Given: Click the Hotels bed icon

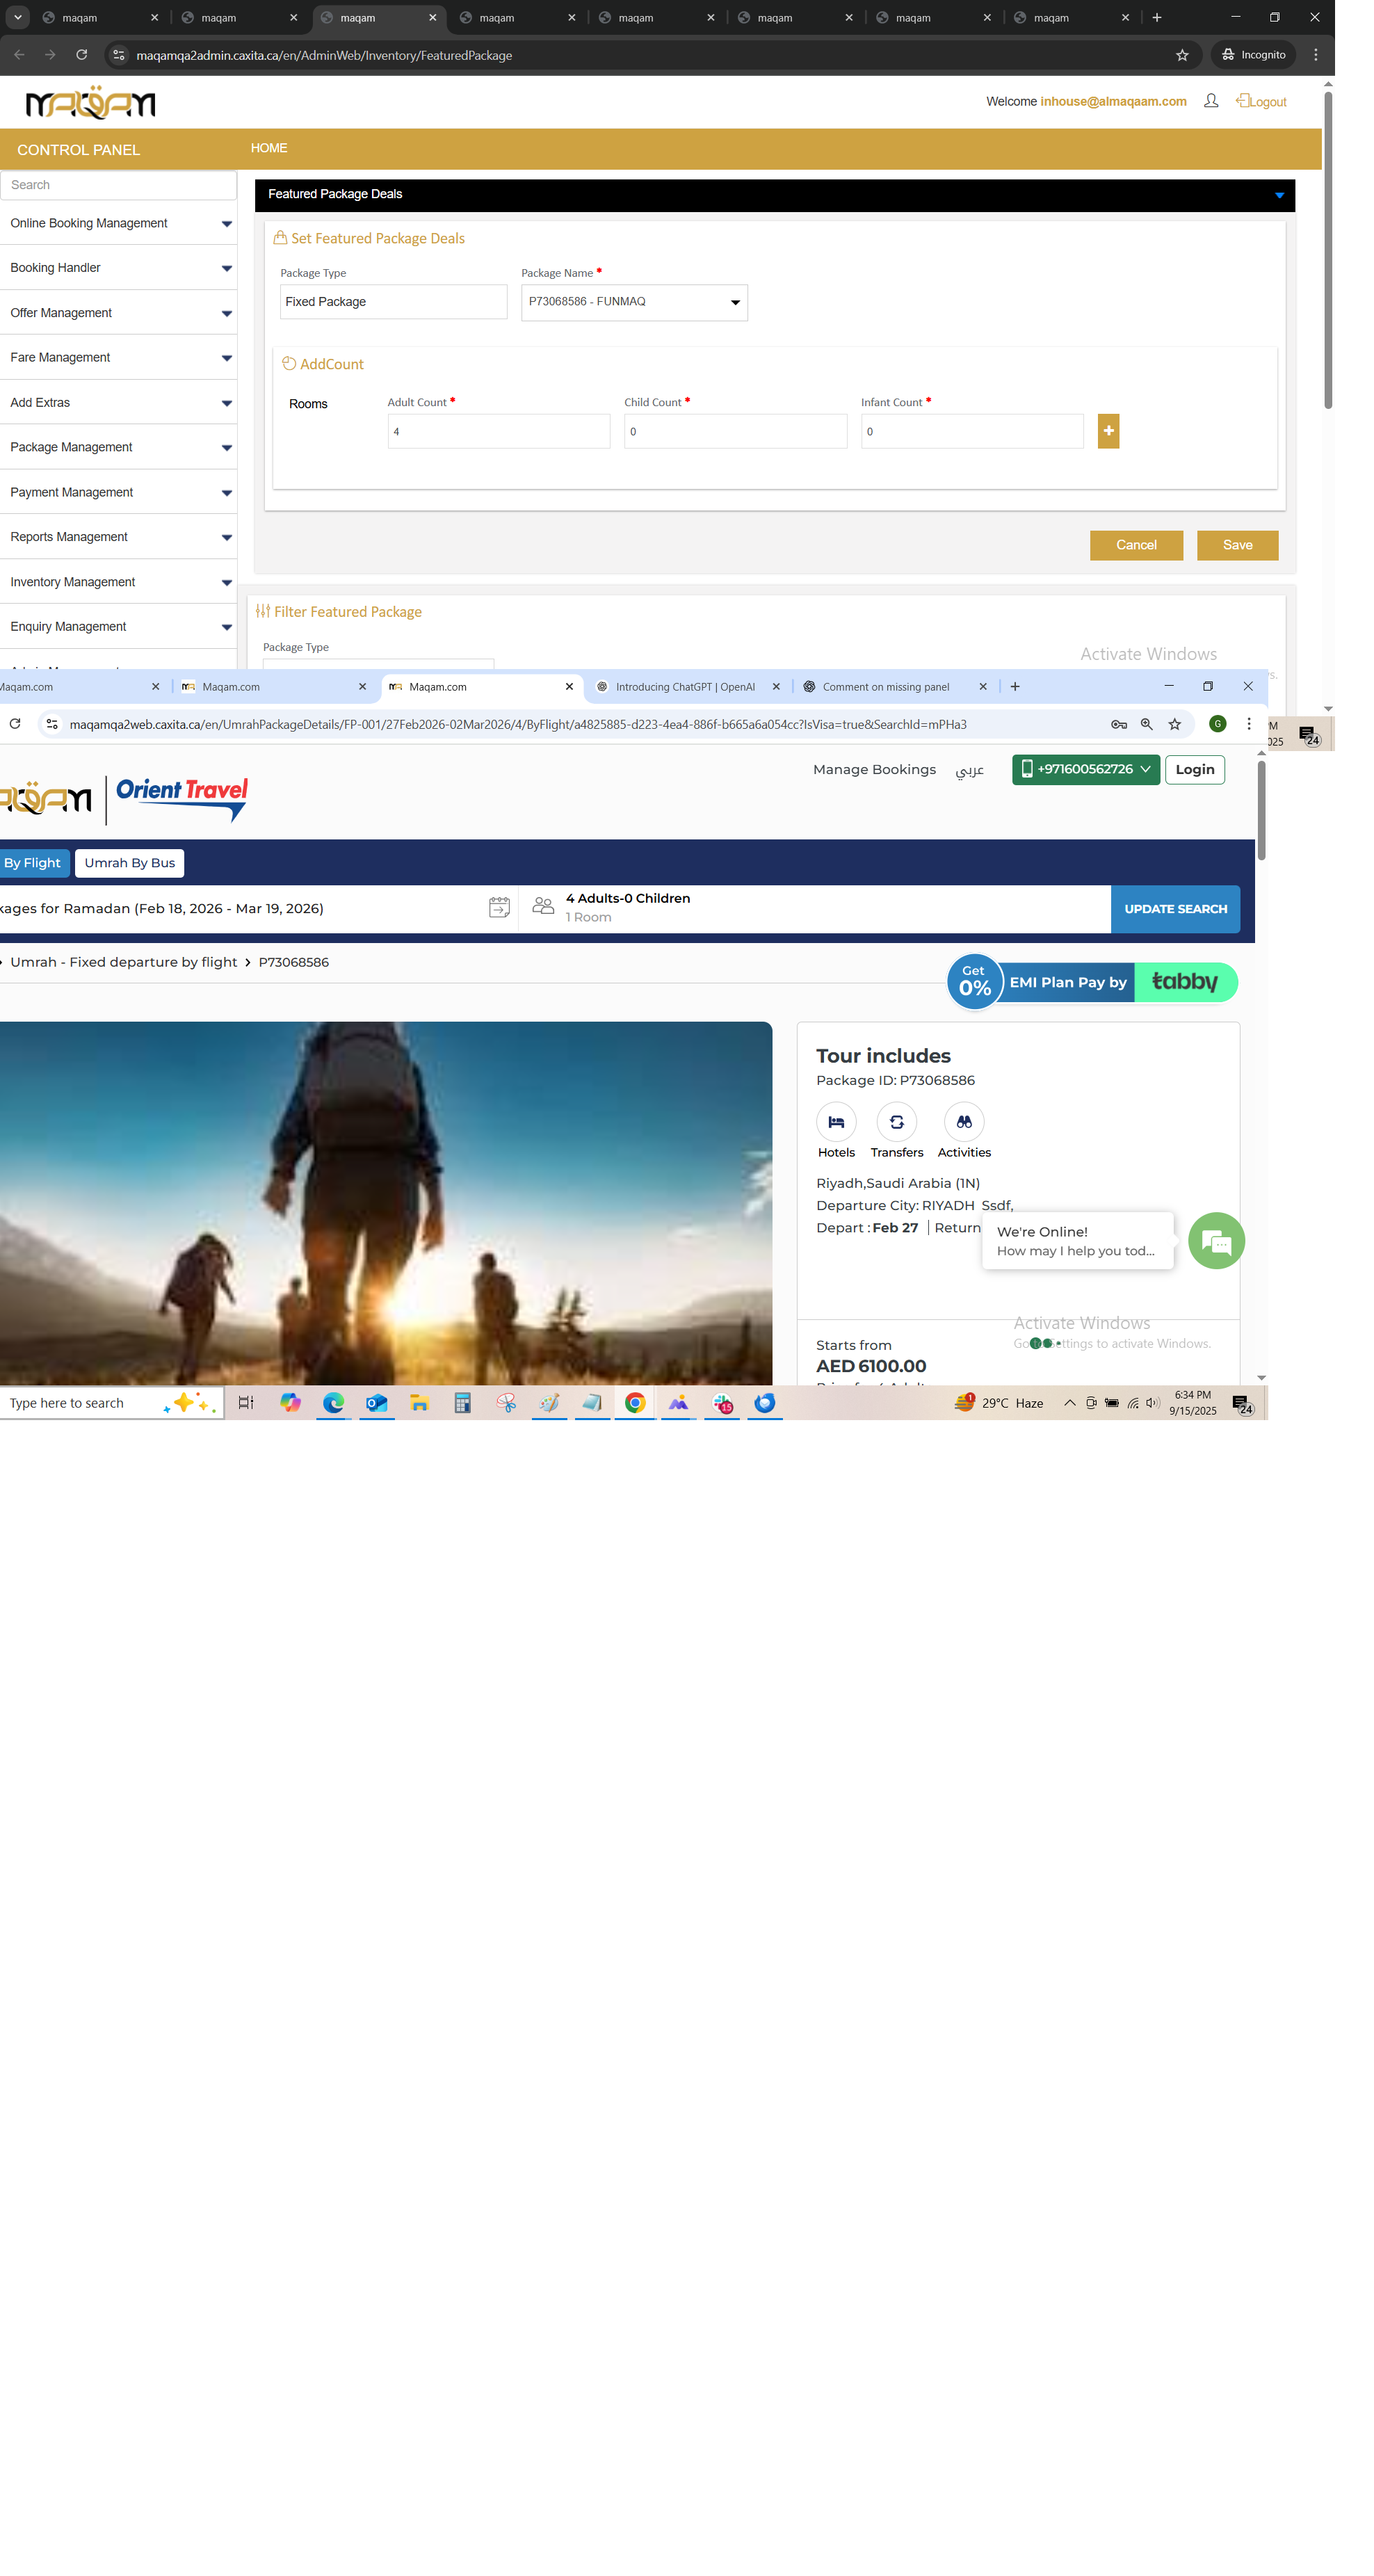Looking at the screenshot, I should pos(836,1122).
